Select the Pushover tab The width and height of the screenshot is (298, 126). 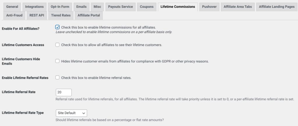tap(209, 7)
